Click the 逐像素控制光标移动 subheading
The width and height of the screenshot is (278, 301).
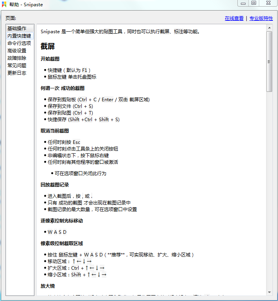pyautogui.click(x=62, y=221)
